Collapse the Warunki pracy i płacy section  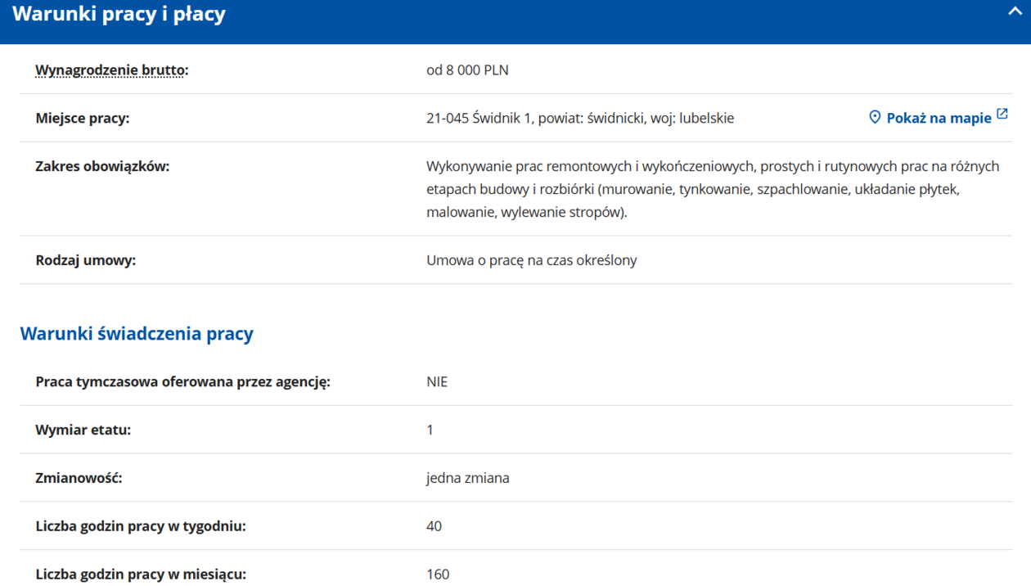[x=1015, y=12]
